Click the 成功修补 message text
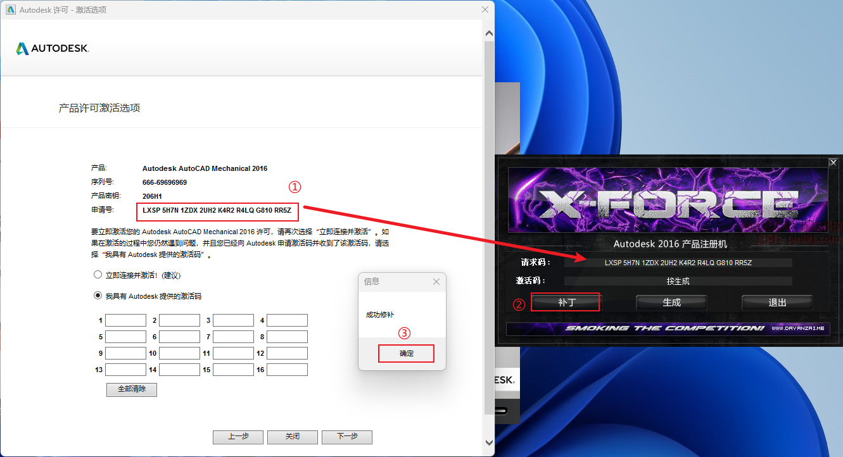 (380, 315)
